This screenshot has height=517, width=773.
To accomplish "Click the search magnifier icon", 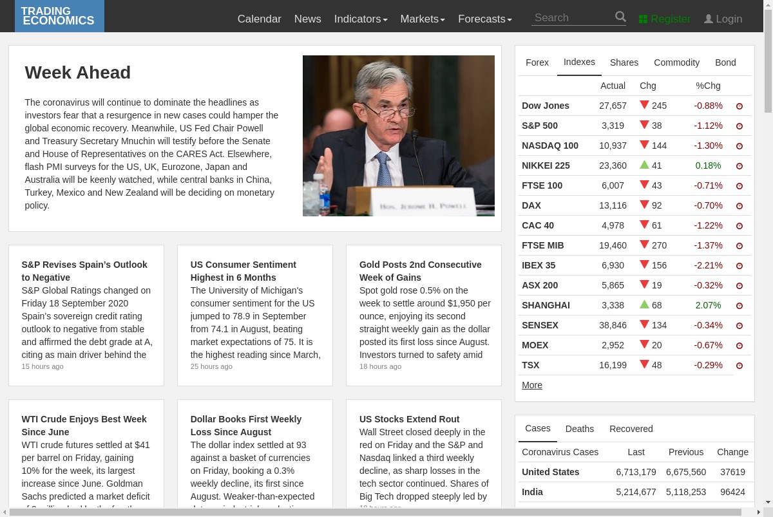I will pos(620,17).
